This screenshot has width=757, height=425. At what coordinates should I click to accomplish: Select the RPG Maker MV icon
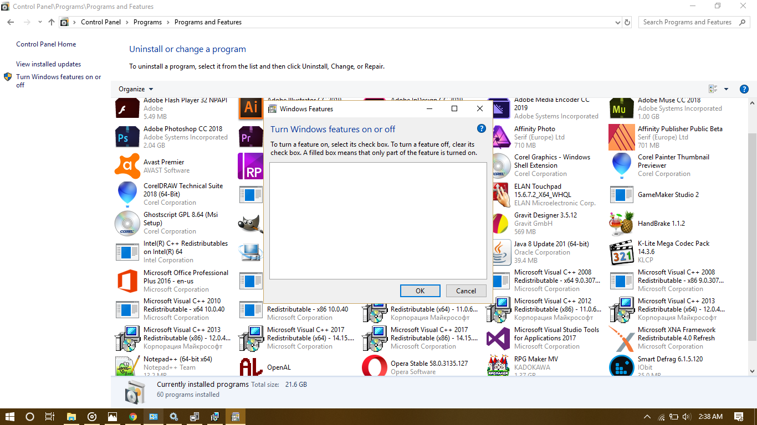click(498, 365)
